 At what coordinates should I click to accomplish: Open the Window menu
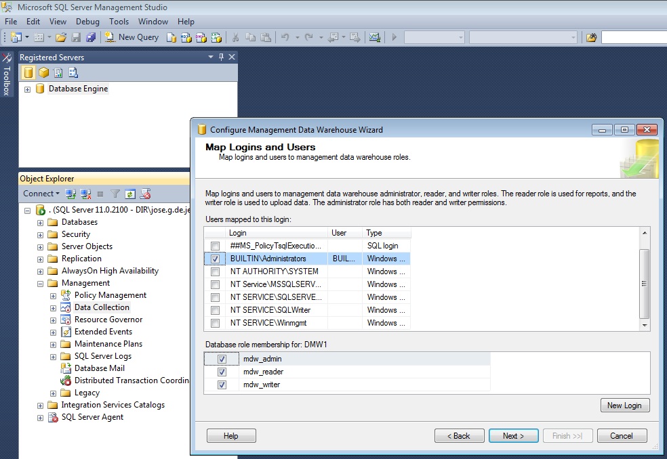(153, 22)
